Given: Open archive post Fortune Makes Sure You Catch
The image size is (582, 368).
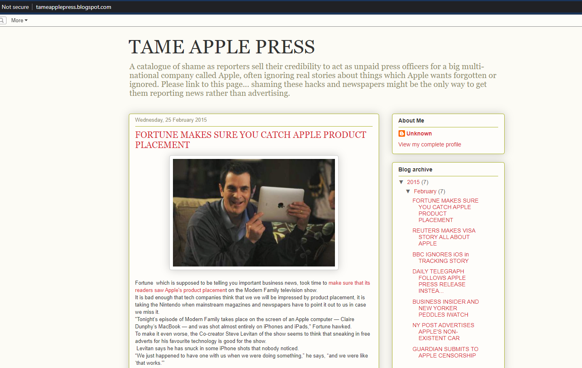Looking at the screenshot, I should (446, 210).
